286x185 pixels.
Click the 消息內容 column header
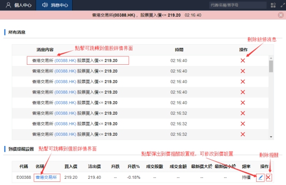[45, 50]
